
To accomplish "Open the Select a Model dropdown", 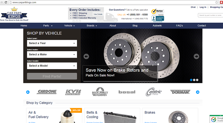I will [x=52, y=66].
